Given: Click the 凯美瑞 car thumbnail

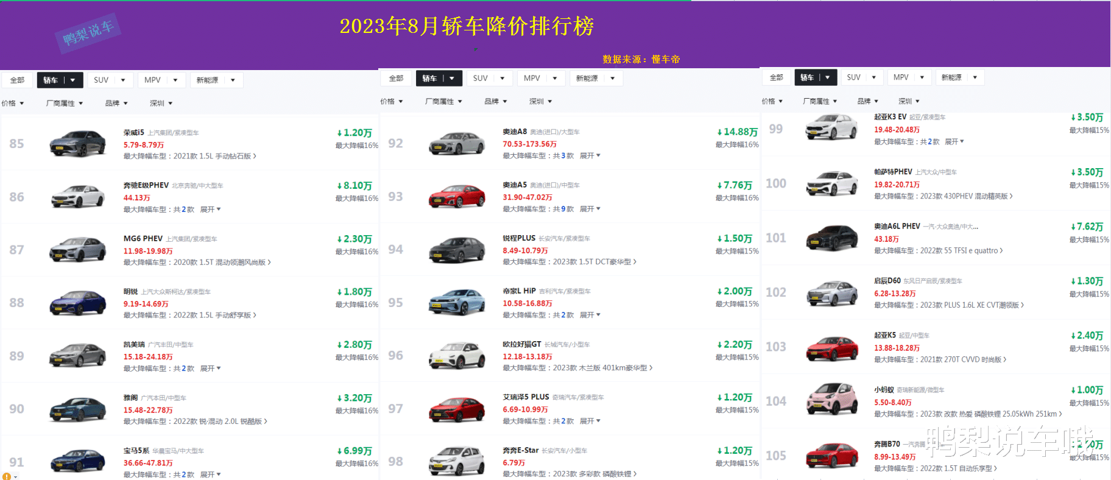Looking at the screenshot, I should [x=77, y=356].
